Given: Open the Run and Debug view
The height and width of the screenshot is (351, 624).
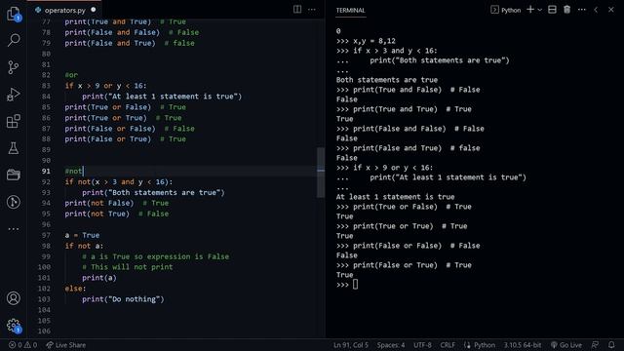Looking at the screenshot, I should pyautogui.click(x=14, y=95).
